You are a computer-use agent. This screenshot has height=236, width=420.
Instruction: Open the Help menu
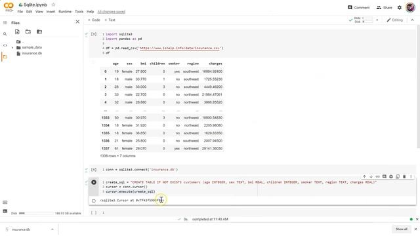pyautogui.click(x=91, y=12)
